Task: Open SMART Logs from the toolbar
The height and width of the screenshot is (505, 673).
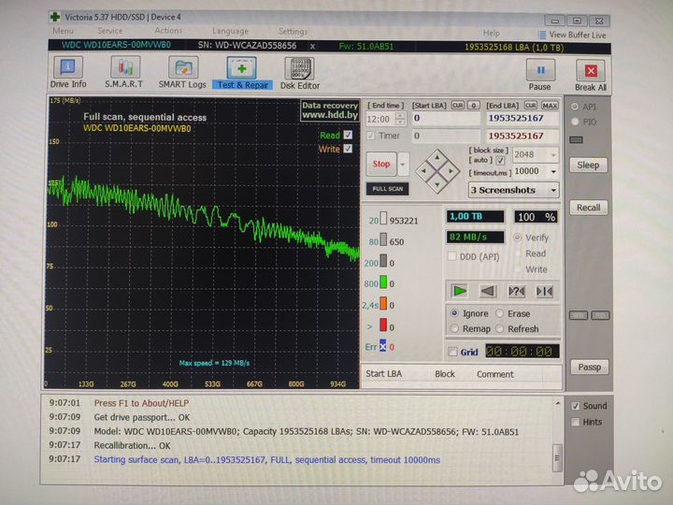Action: [183, 73]
